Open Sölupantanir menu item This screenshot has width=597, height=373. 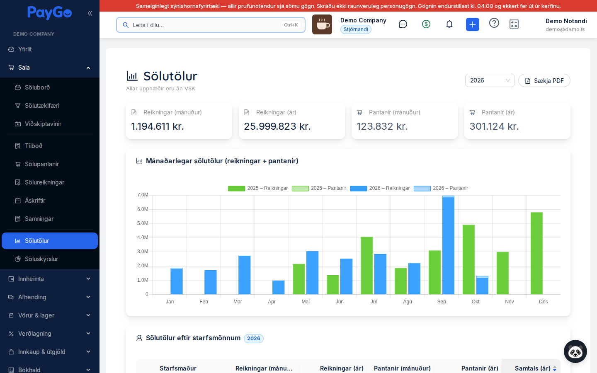[x=50, y=164]
